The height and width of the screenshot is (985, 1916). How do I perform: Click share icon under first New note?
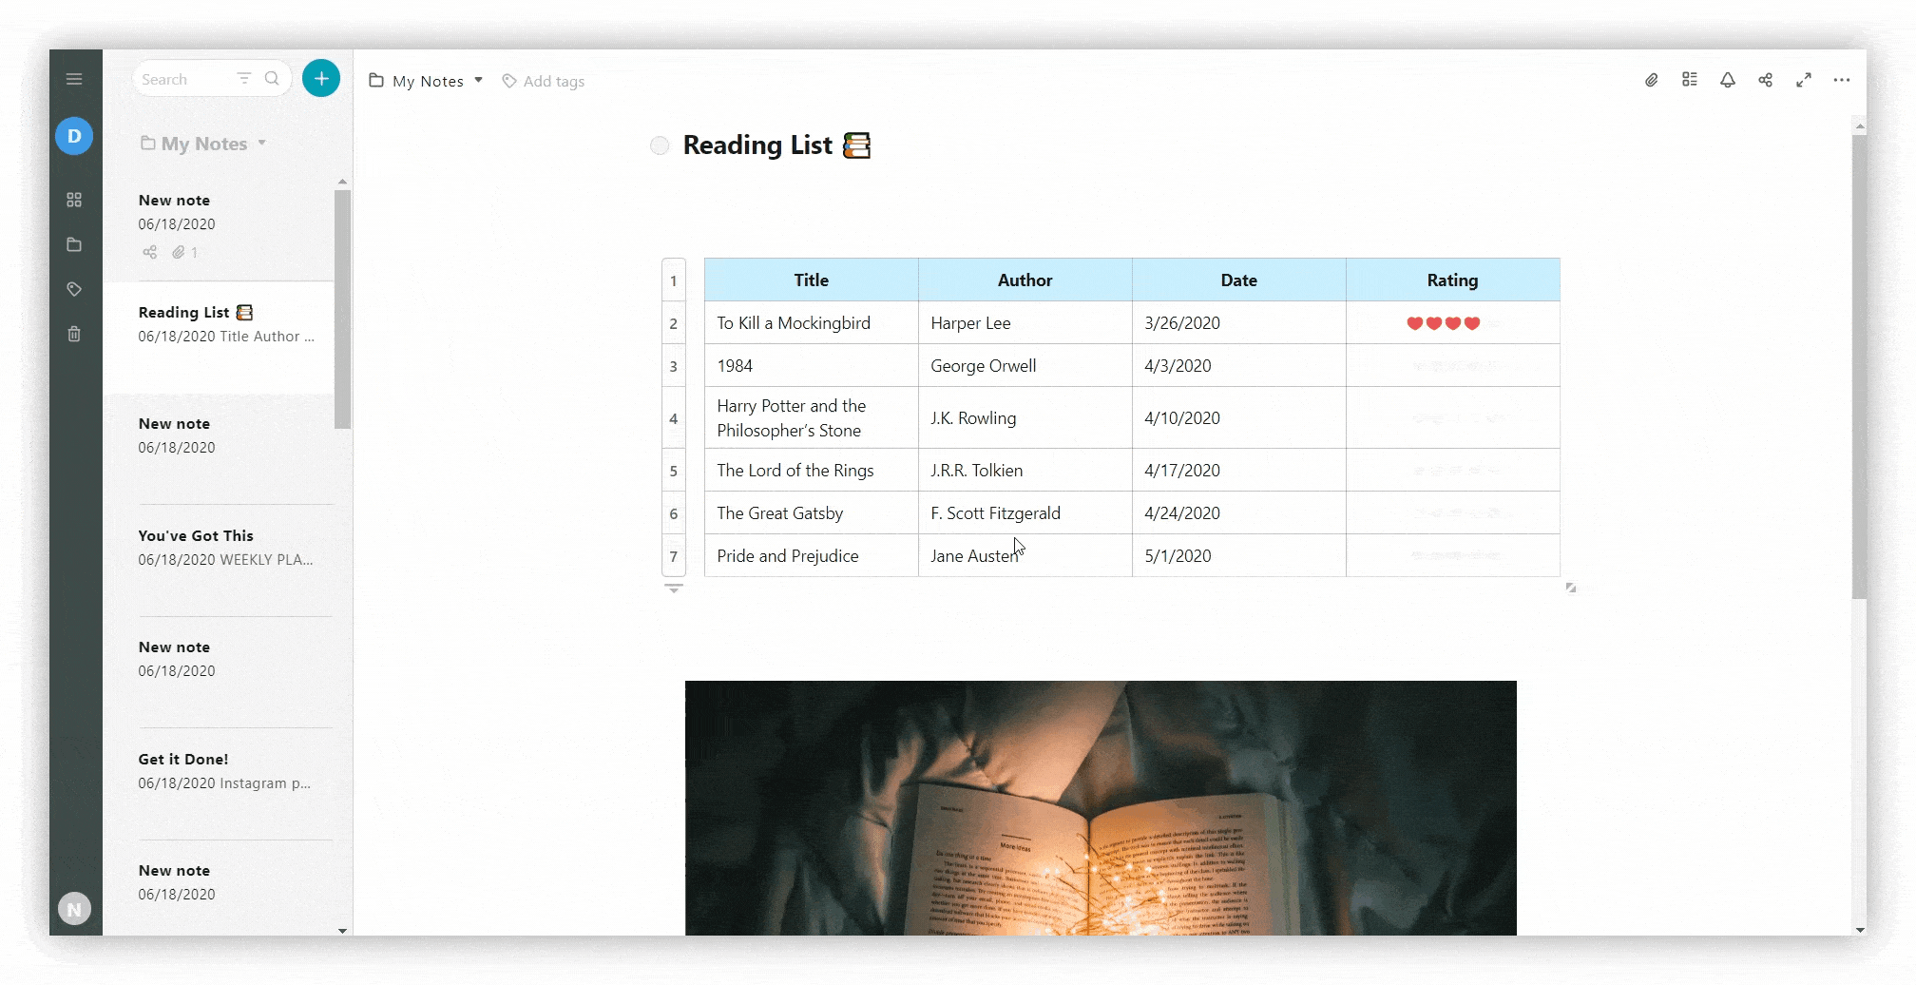point(150,252)
